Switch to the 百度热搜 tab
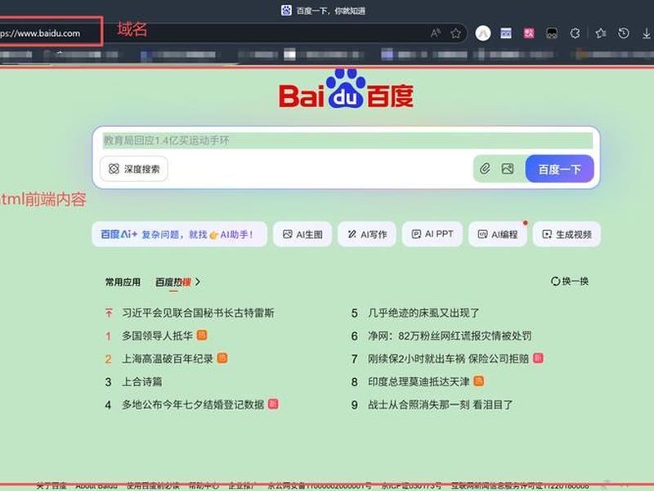Image resolution: width=654 pixels, height=491 pixels. 173,282
